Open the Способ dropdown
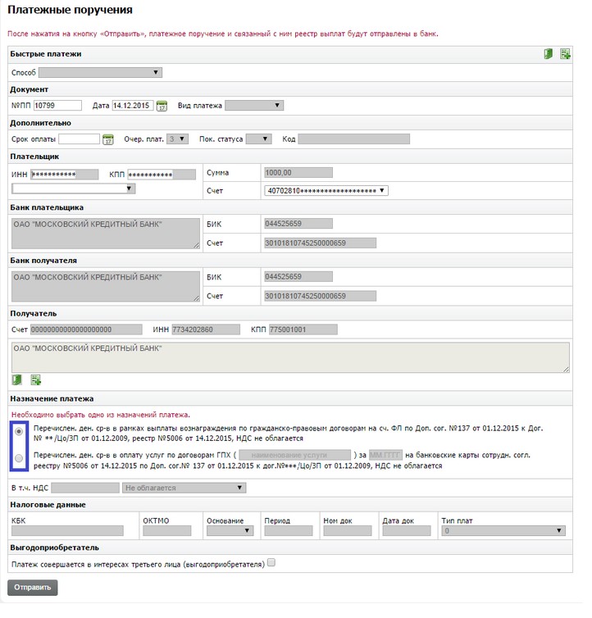The width and height of the screenshot is (592, 618). tap(100, 72)
